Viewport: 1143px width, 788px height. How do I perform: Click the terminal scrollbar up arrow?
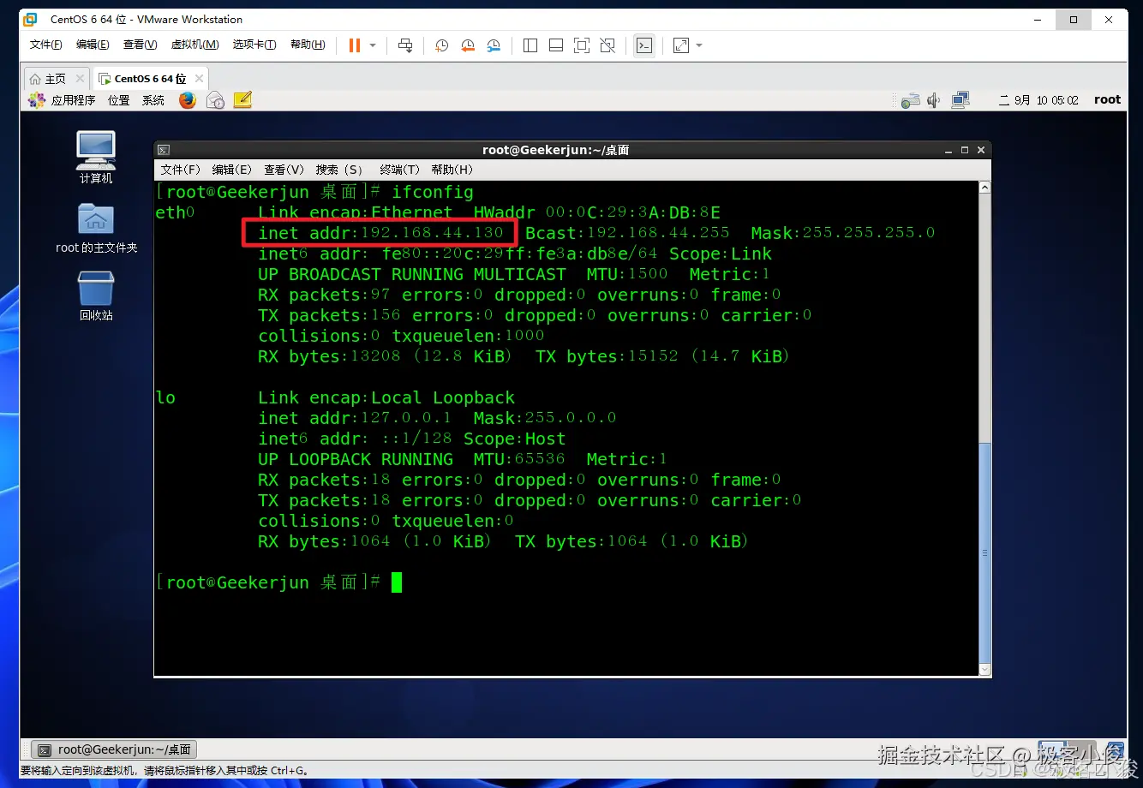point(984,188)
